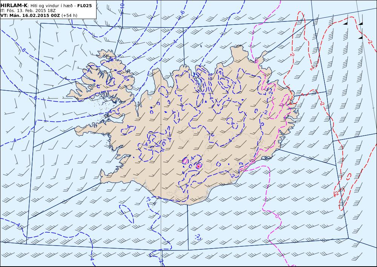Click the HIRLAM-K title text
This screenshot has width=377, height=267.
tap(14, 6)
